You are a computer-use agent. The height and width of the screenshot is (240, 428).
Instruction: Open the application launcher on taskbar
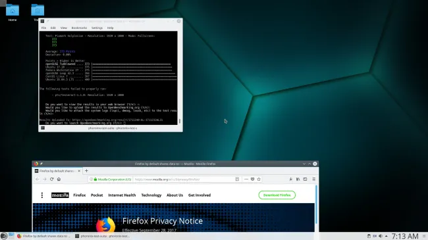(x=4, y=236)
